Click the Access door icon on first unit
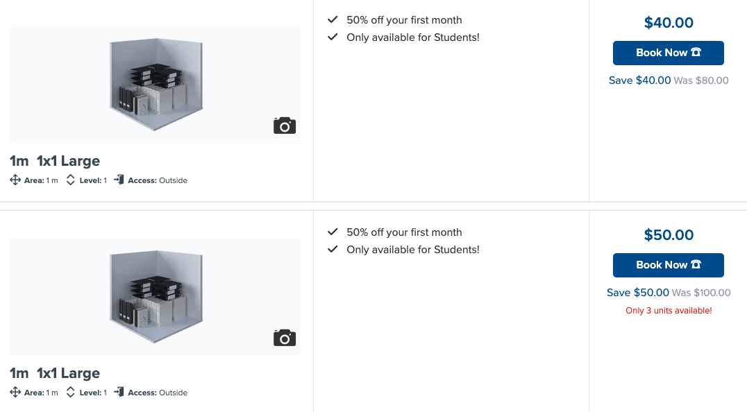Image resolution: width=747 pixels, height=412 pixels. [x=119, y=180]
